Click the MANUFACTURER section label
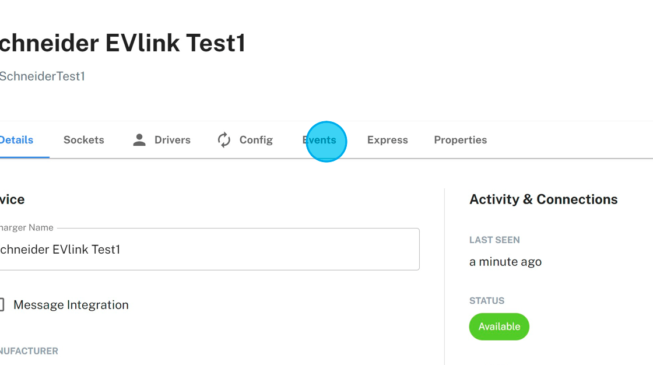 (29, 351)
